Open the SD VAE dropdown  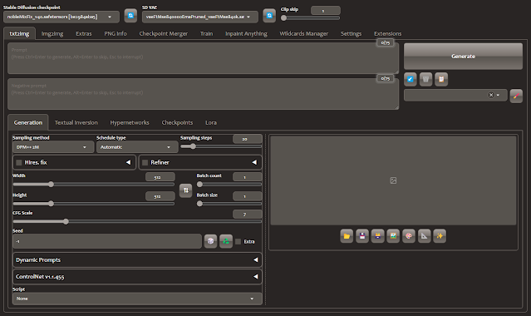(199, 17)
